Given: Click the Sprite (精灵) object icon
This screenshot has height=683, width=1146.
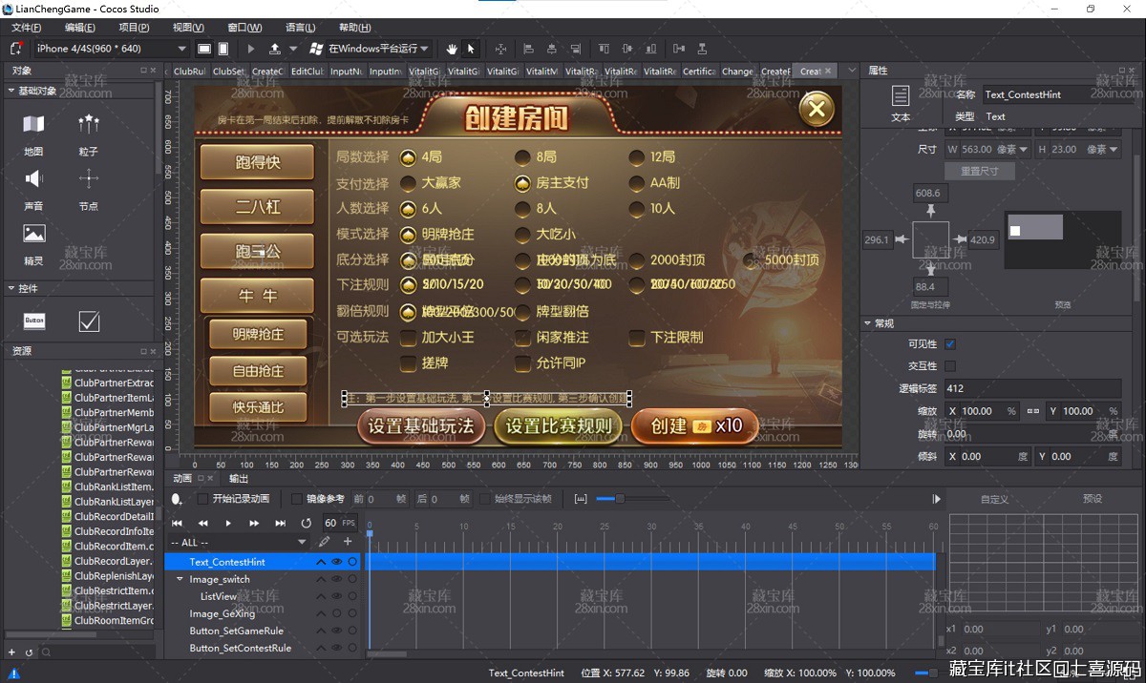Looking at the screenshot, I should coord(33,234).
